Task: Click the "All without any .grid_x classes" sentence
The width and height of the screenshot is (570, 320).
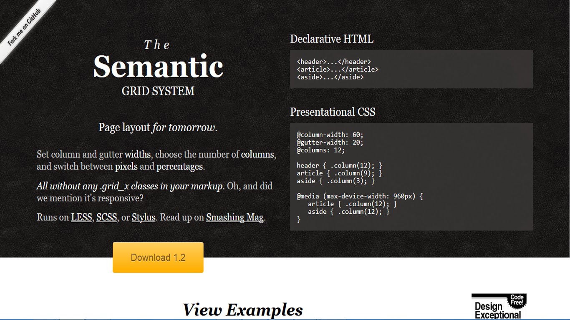Action: coord(130,186)
